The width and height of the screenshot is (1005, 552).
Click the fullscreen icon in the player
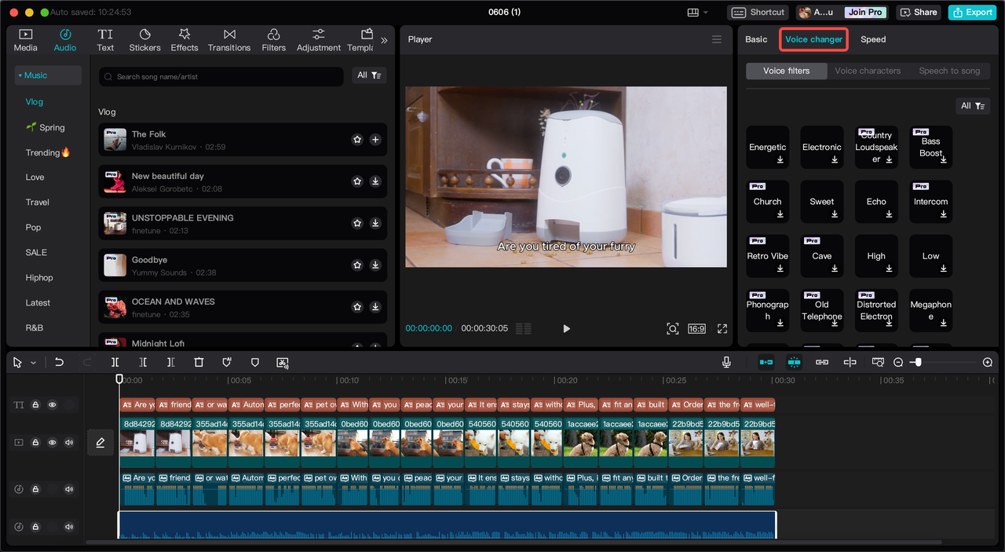(722, 328)
